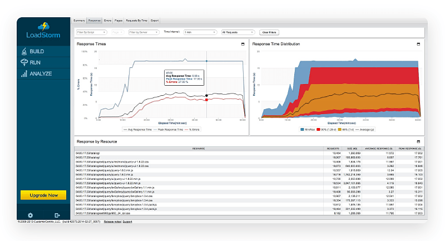Open All Requests dropdown
445x241 pixels.
pyautogui.click(x=238, y=32)
